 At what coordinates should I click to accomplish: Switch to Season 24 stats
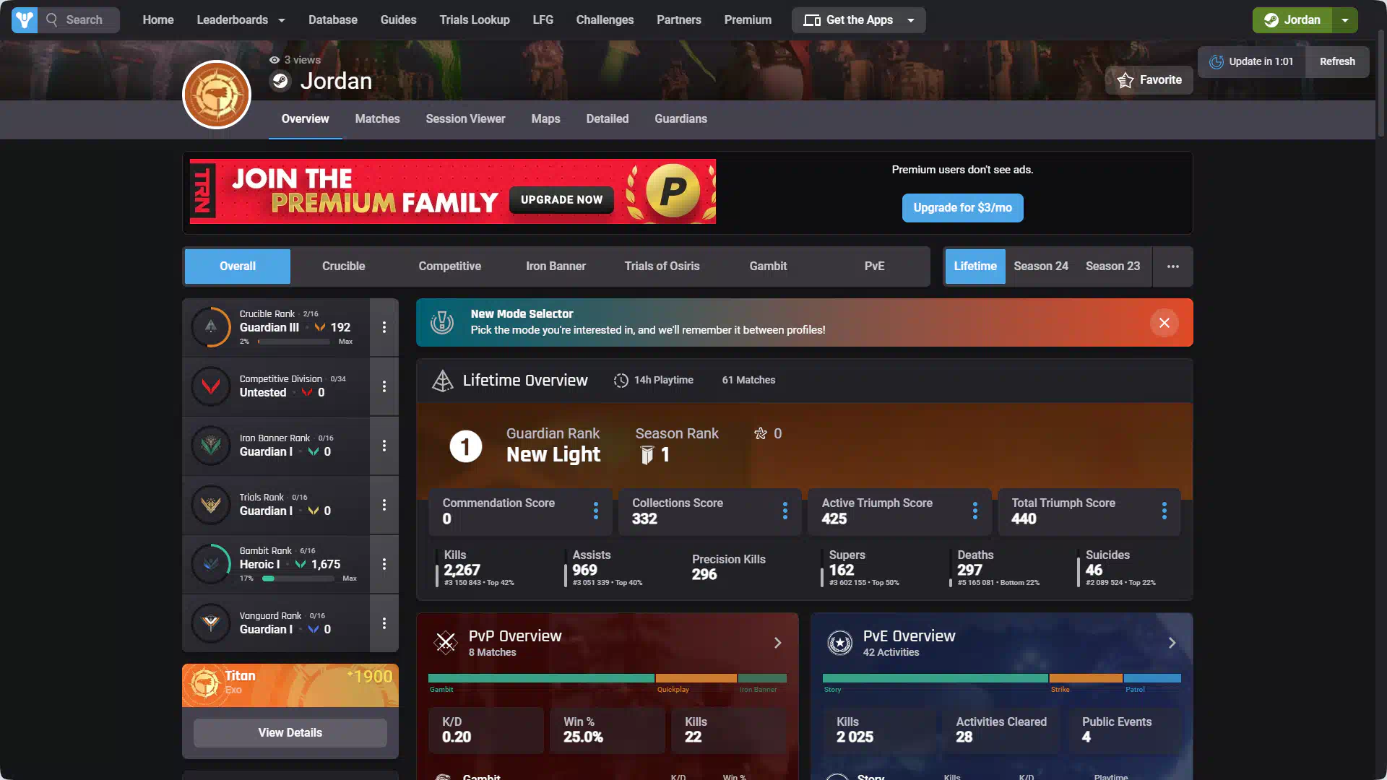pyautogui.click(x=1041, y=266)
